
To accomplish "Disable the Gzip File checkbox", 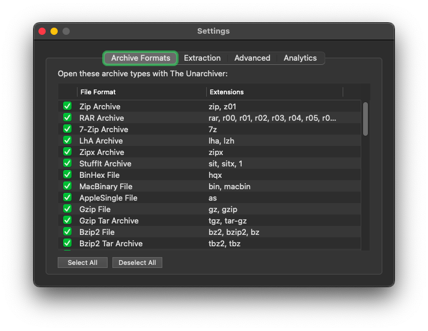I will (67, 209).
